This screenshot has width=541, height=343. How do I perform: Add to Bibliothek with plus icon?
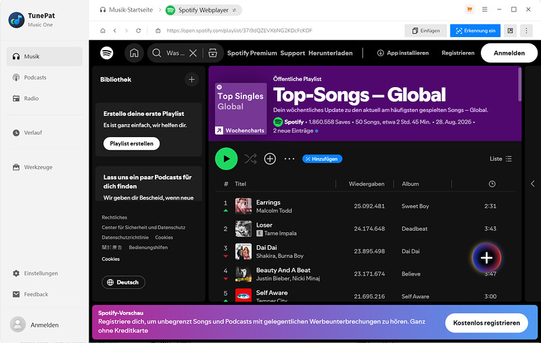click(x=191, y=80)
